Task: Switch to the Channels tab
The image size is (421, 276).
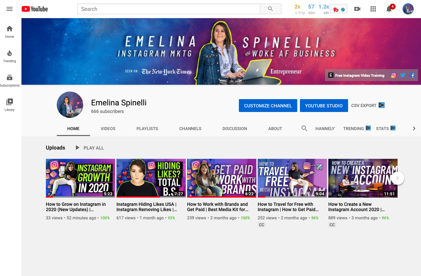Action: 190,128
